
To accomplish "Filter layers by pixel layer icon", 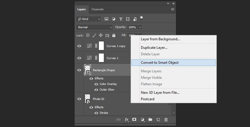I will tap(106, 19).
